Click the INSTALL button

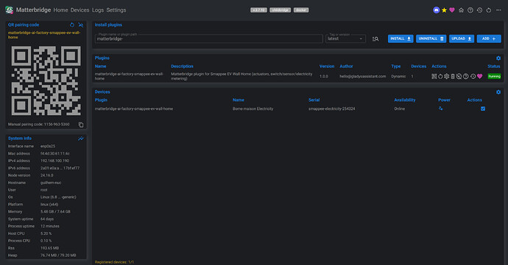point(401,38)
